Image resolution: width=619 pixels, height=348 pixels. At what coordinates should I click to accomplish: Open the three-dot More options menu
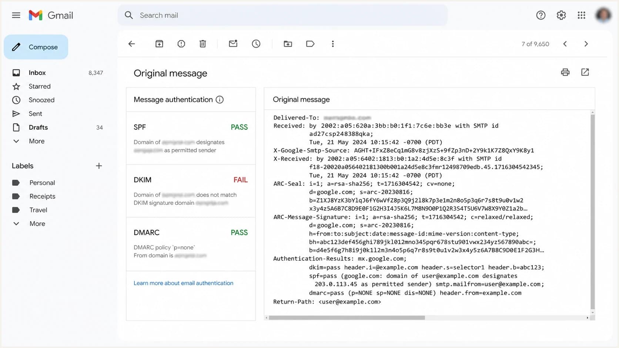coord(332,44)
